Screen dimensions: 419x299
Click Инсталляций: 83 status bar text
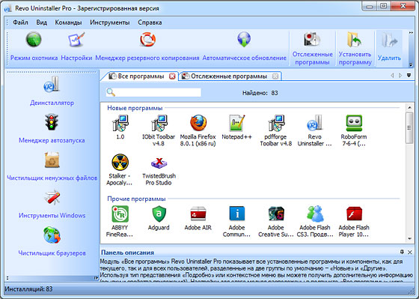pos(28,289)
